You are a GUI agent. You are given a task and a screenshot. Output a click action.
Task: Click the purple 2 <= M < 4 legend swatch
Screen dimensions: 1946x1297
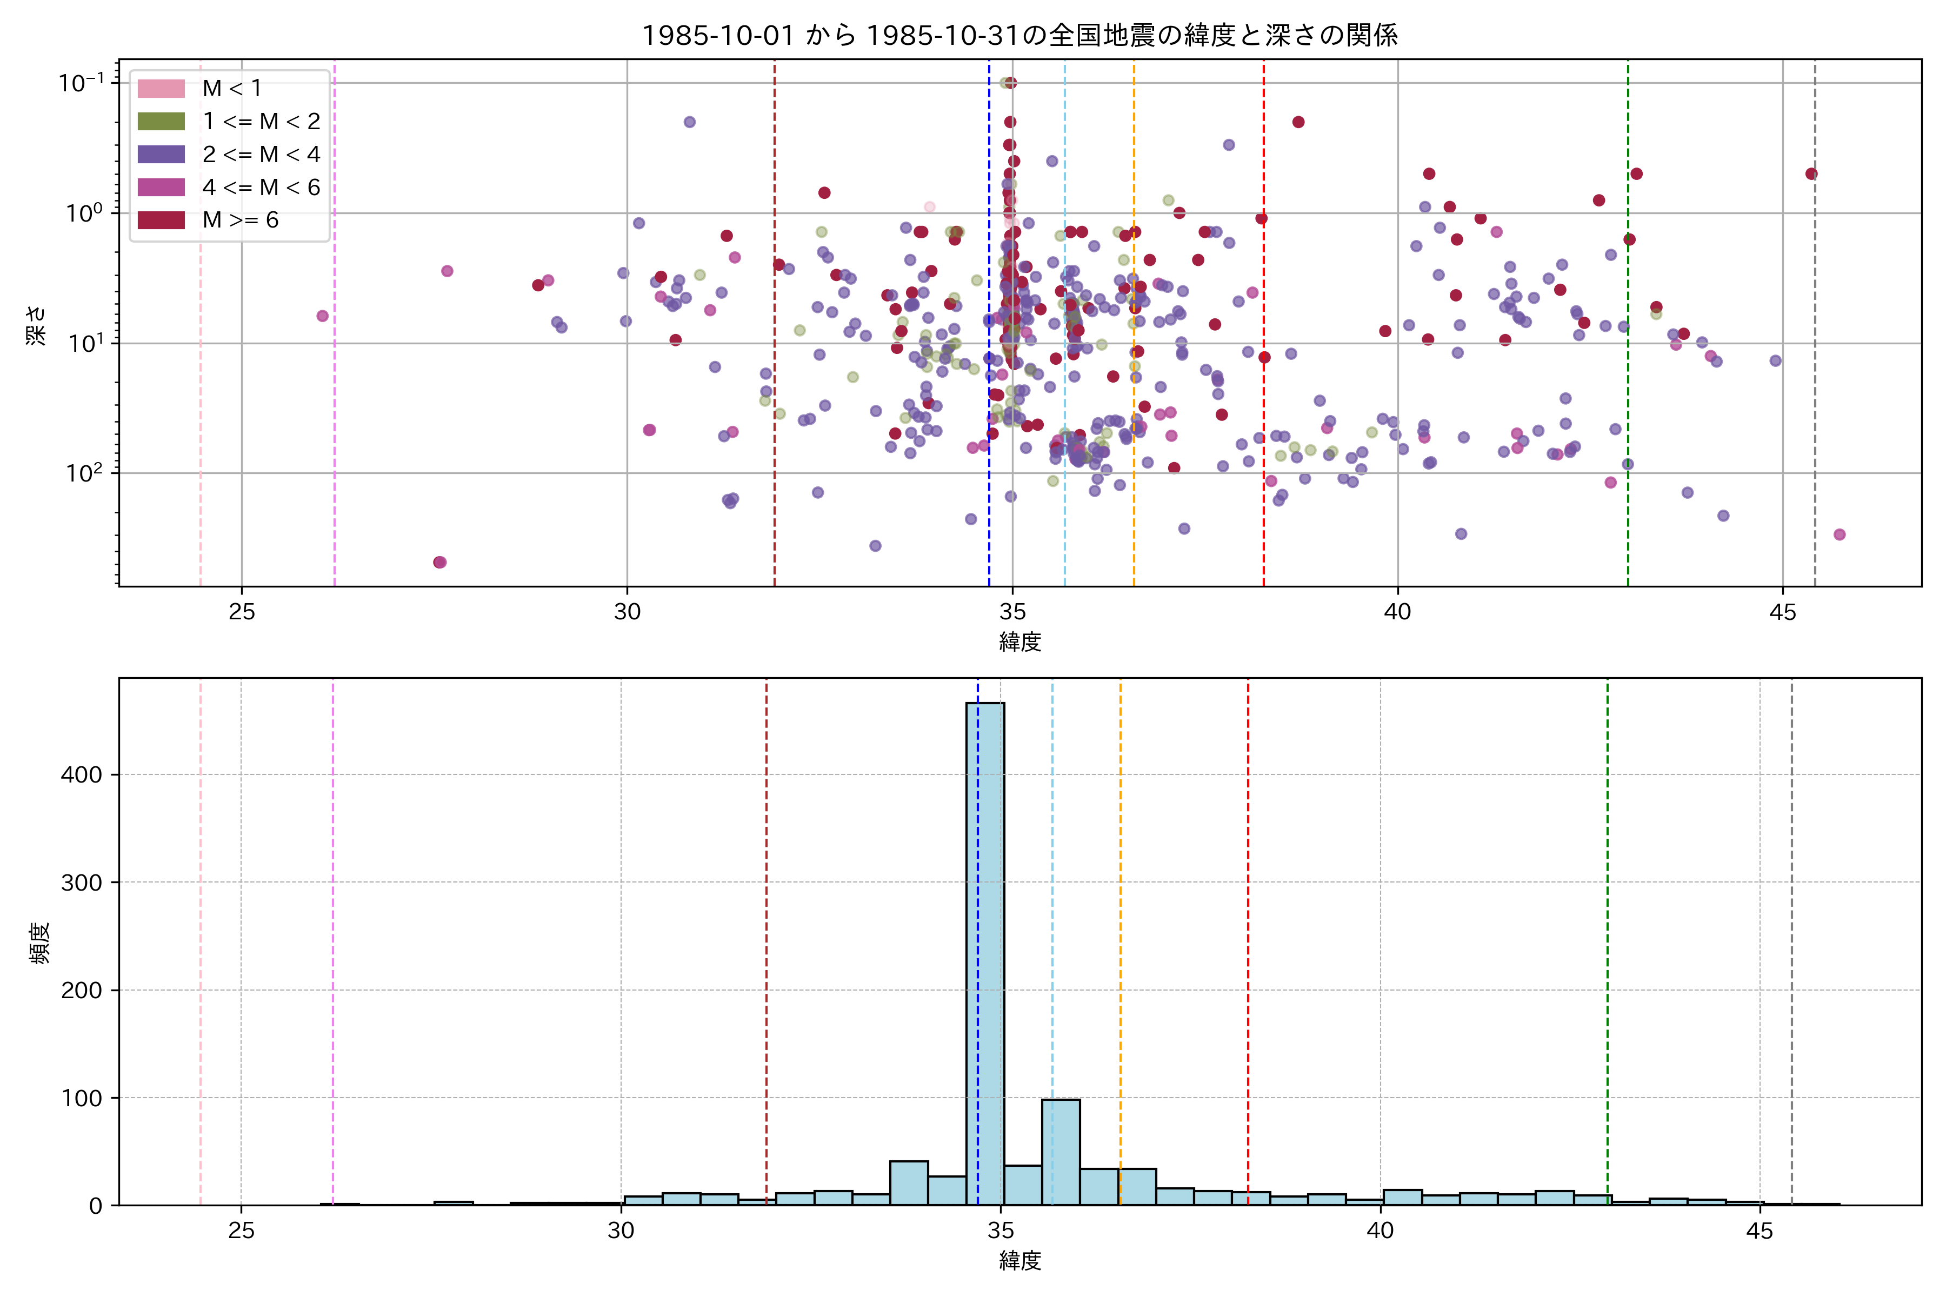coord(161,155)
